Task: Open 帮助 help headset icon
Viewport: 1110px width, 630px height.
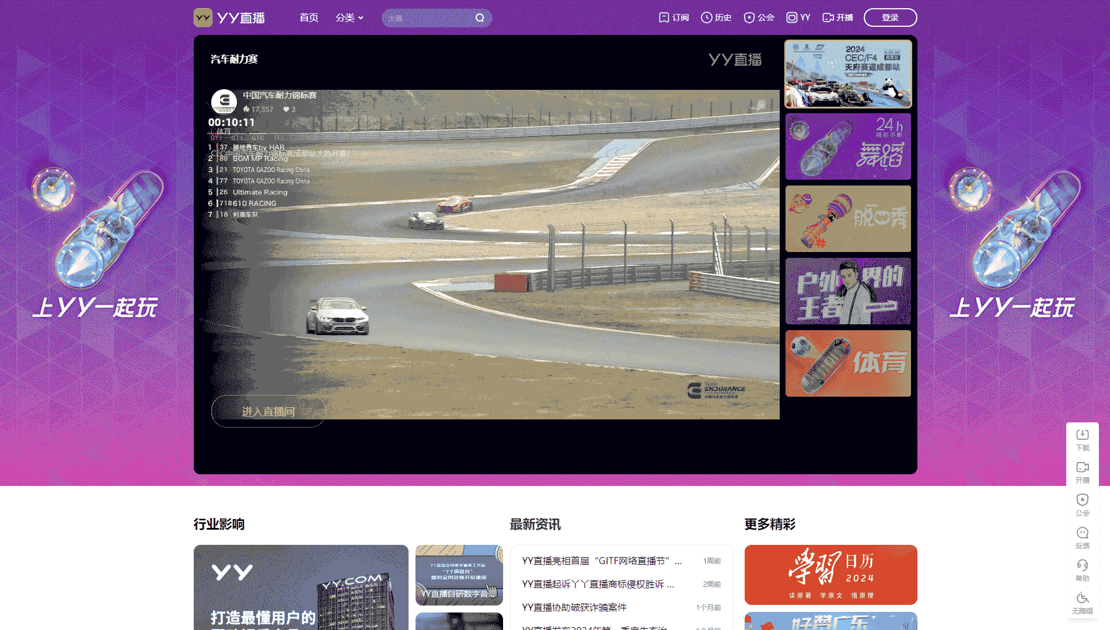Action: (x=1083, y=565)
